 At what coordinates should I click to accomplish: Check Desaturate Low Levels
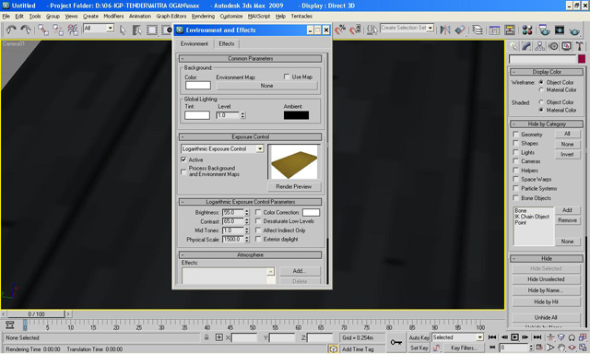(258, 221)
